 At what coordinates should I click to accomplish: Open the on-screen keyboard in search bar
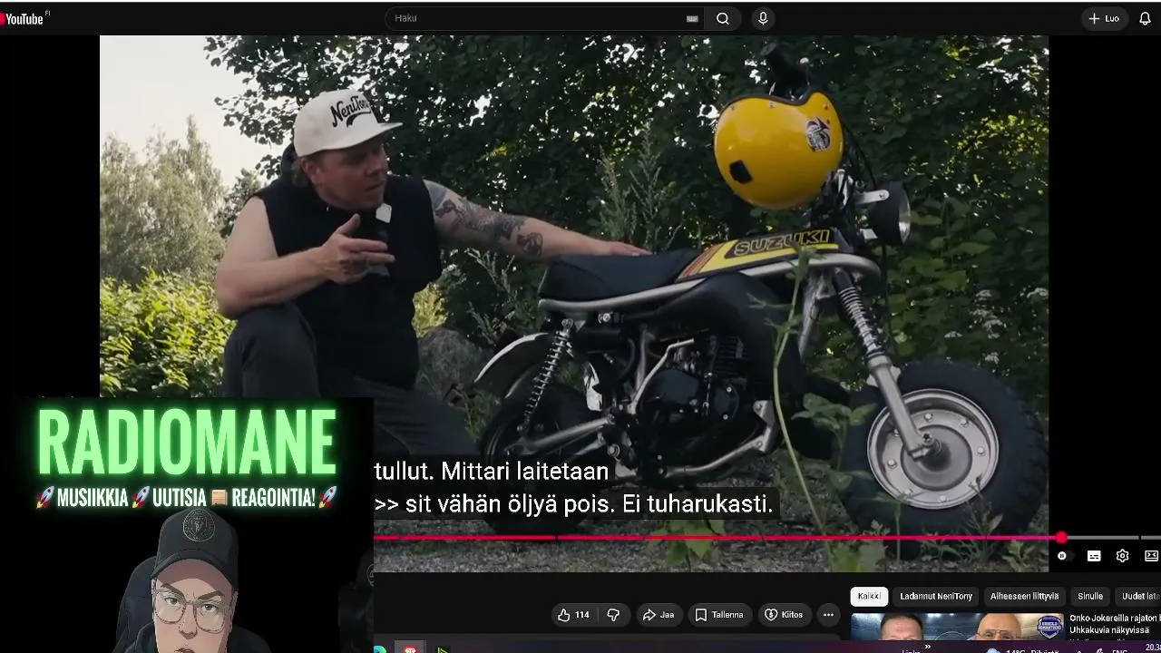(692, 18)
